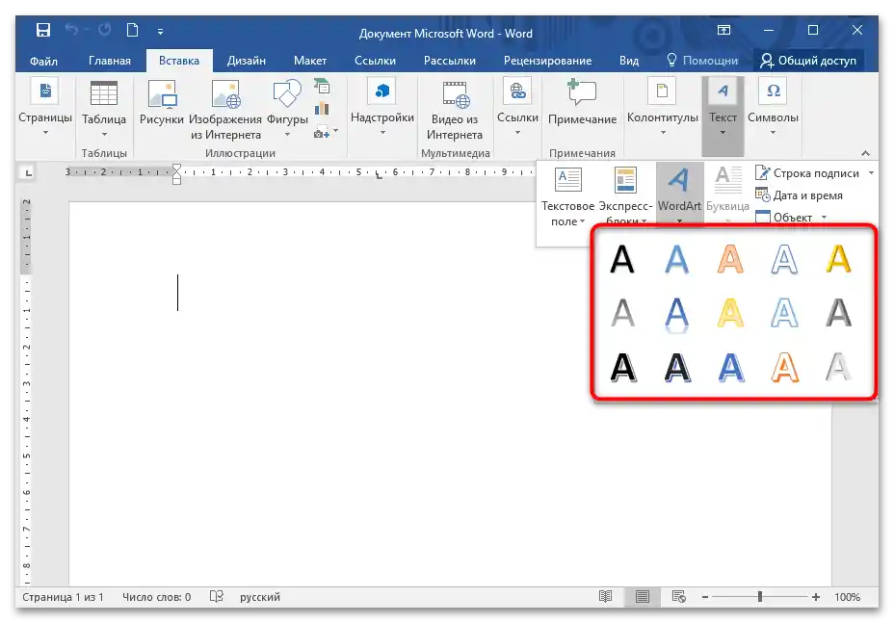This screenshot has width=894, height=623.
Task: Select the white blue-outline WordArt, first row
Action: (x=784, y=260)
